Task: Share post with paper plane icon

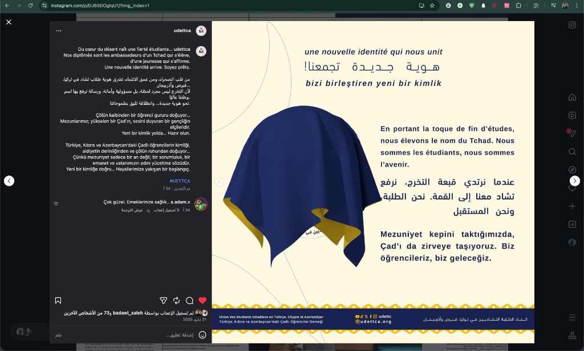Action: 164,300
